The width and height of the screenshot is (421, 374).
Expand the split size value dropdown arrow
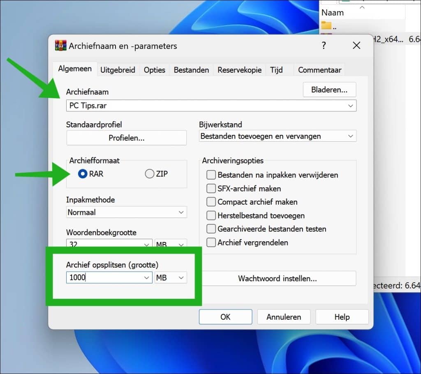[x=146, y=277]
